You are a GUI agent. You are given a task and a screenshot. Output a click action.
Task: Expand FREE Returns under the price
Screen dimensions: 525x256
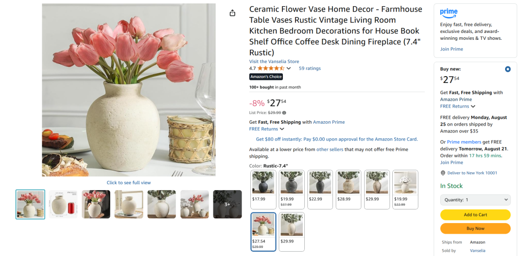point(266,129)
